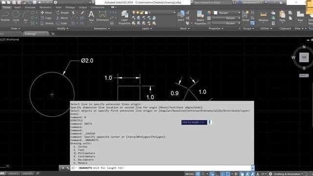Click the Stretch tool in Modify

coord(47,23)
